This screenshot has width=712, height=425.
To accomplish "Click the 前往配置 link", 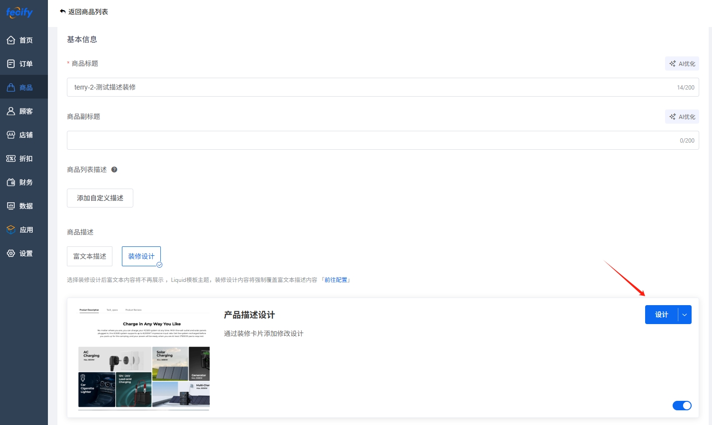I will 336,280.
